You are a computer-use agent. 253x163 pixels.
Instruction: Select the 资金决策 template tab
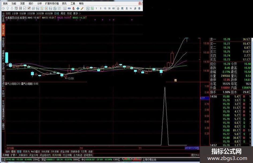point(65,151)
